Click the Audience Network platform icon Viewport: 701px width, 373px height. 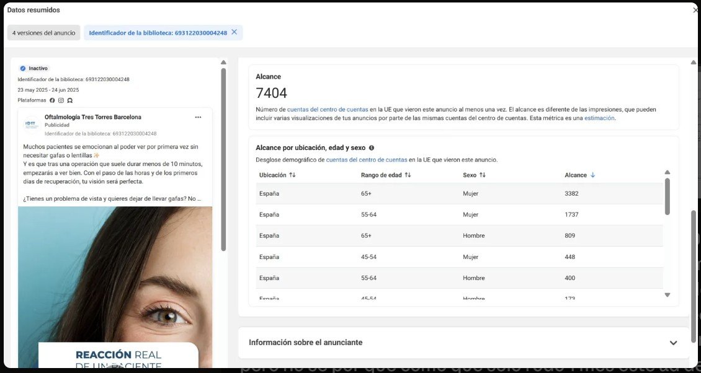click(69, 100)
